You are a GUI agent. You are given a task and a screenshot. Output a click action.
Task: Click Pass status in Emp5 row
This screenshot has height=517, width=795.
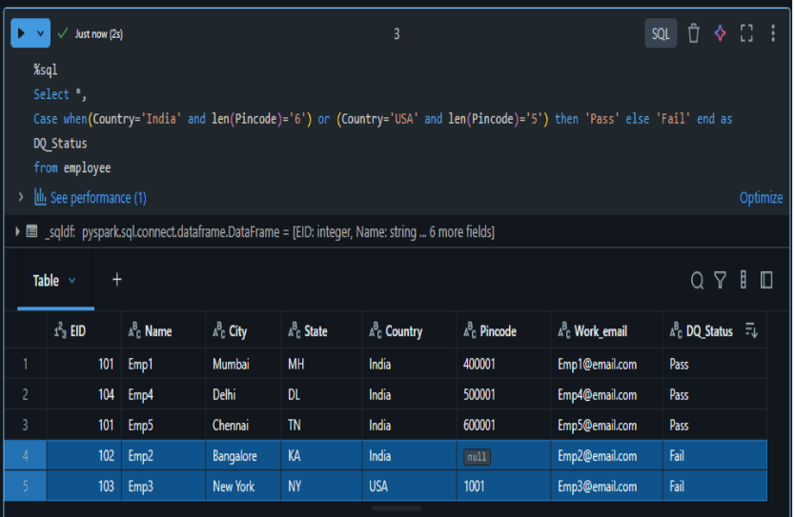pyautogui.click(x=715, y=425)
